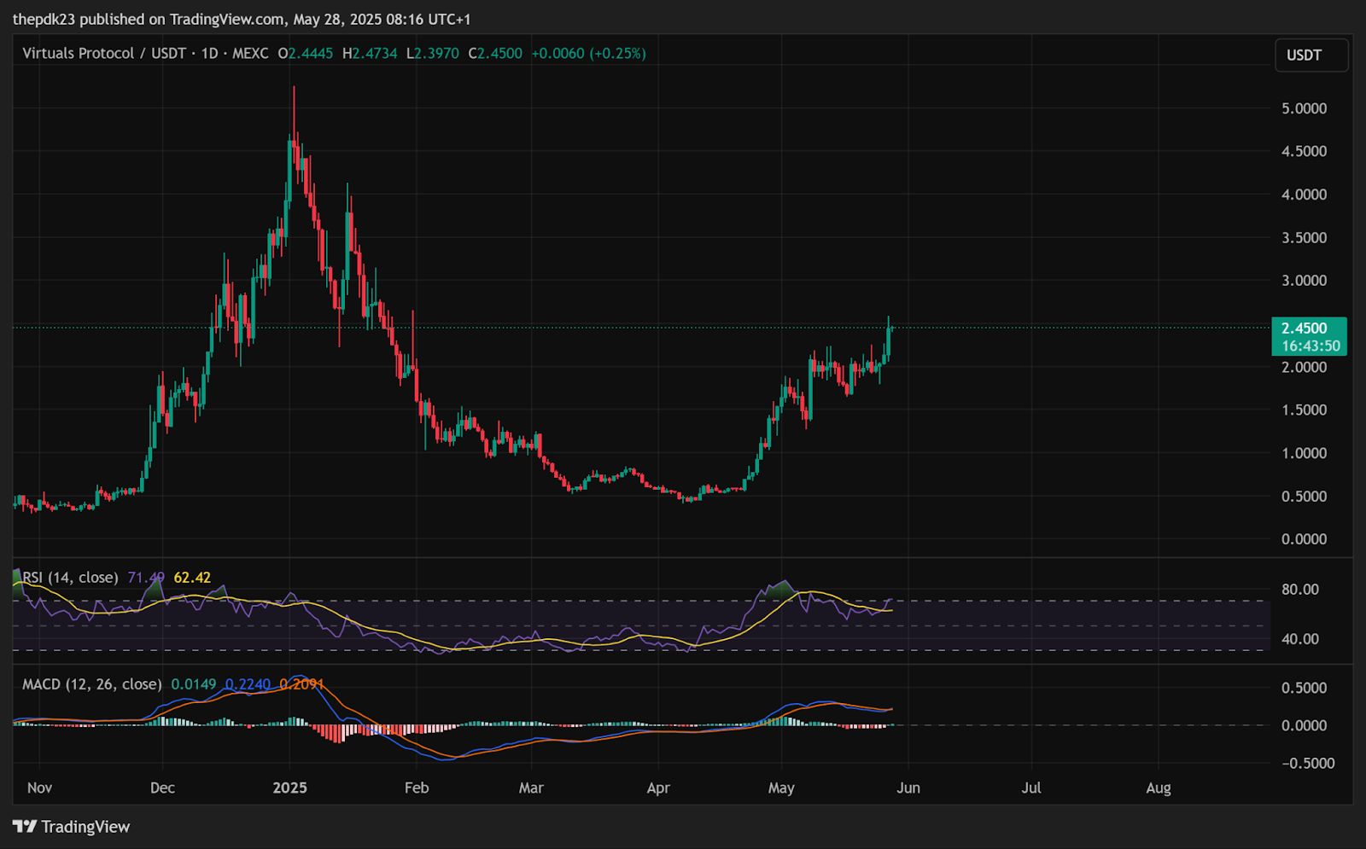The image size is (1366, 849).
Task: Click the Aug label on the time axis
Action: pyautogui.click(x=1159, y=788)
